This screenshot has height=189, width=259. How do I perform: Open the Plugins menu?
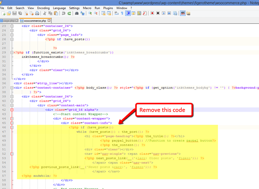108,8
